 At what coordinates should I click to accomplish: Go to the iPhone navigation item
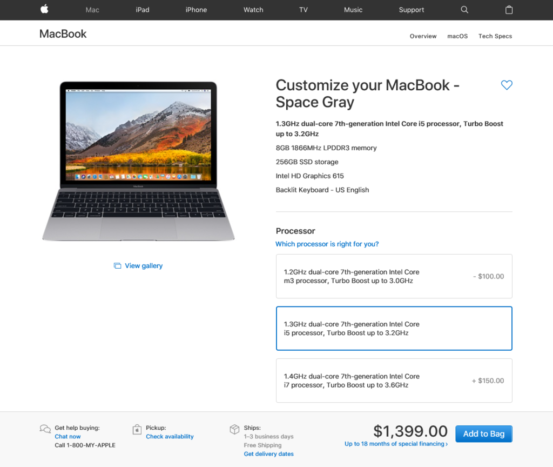pyautogui.click(x=196, y=10)
